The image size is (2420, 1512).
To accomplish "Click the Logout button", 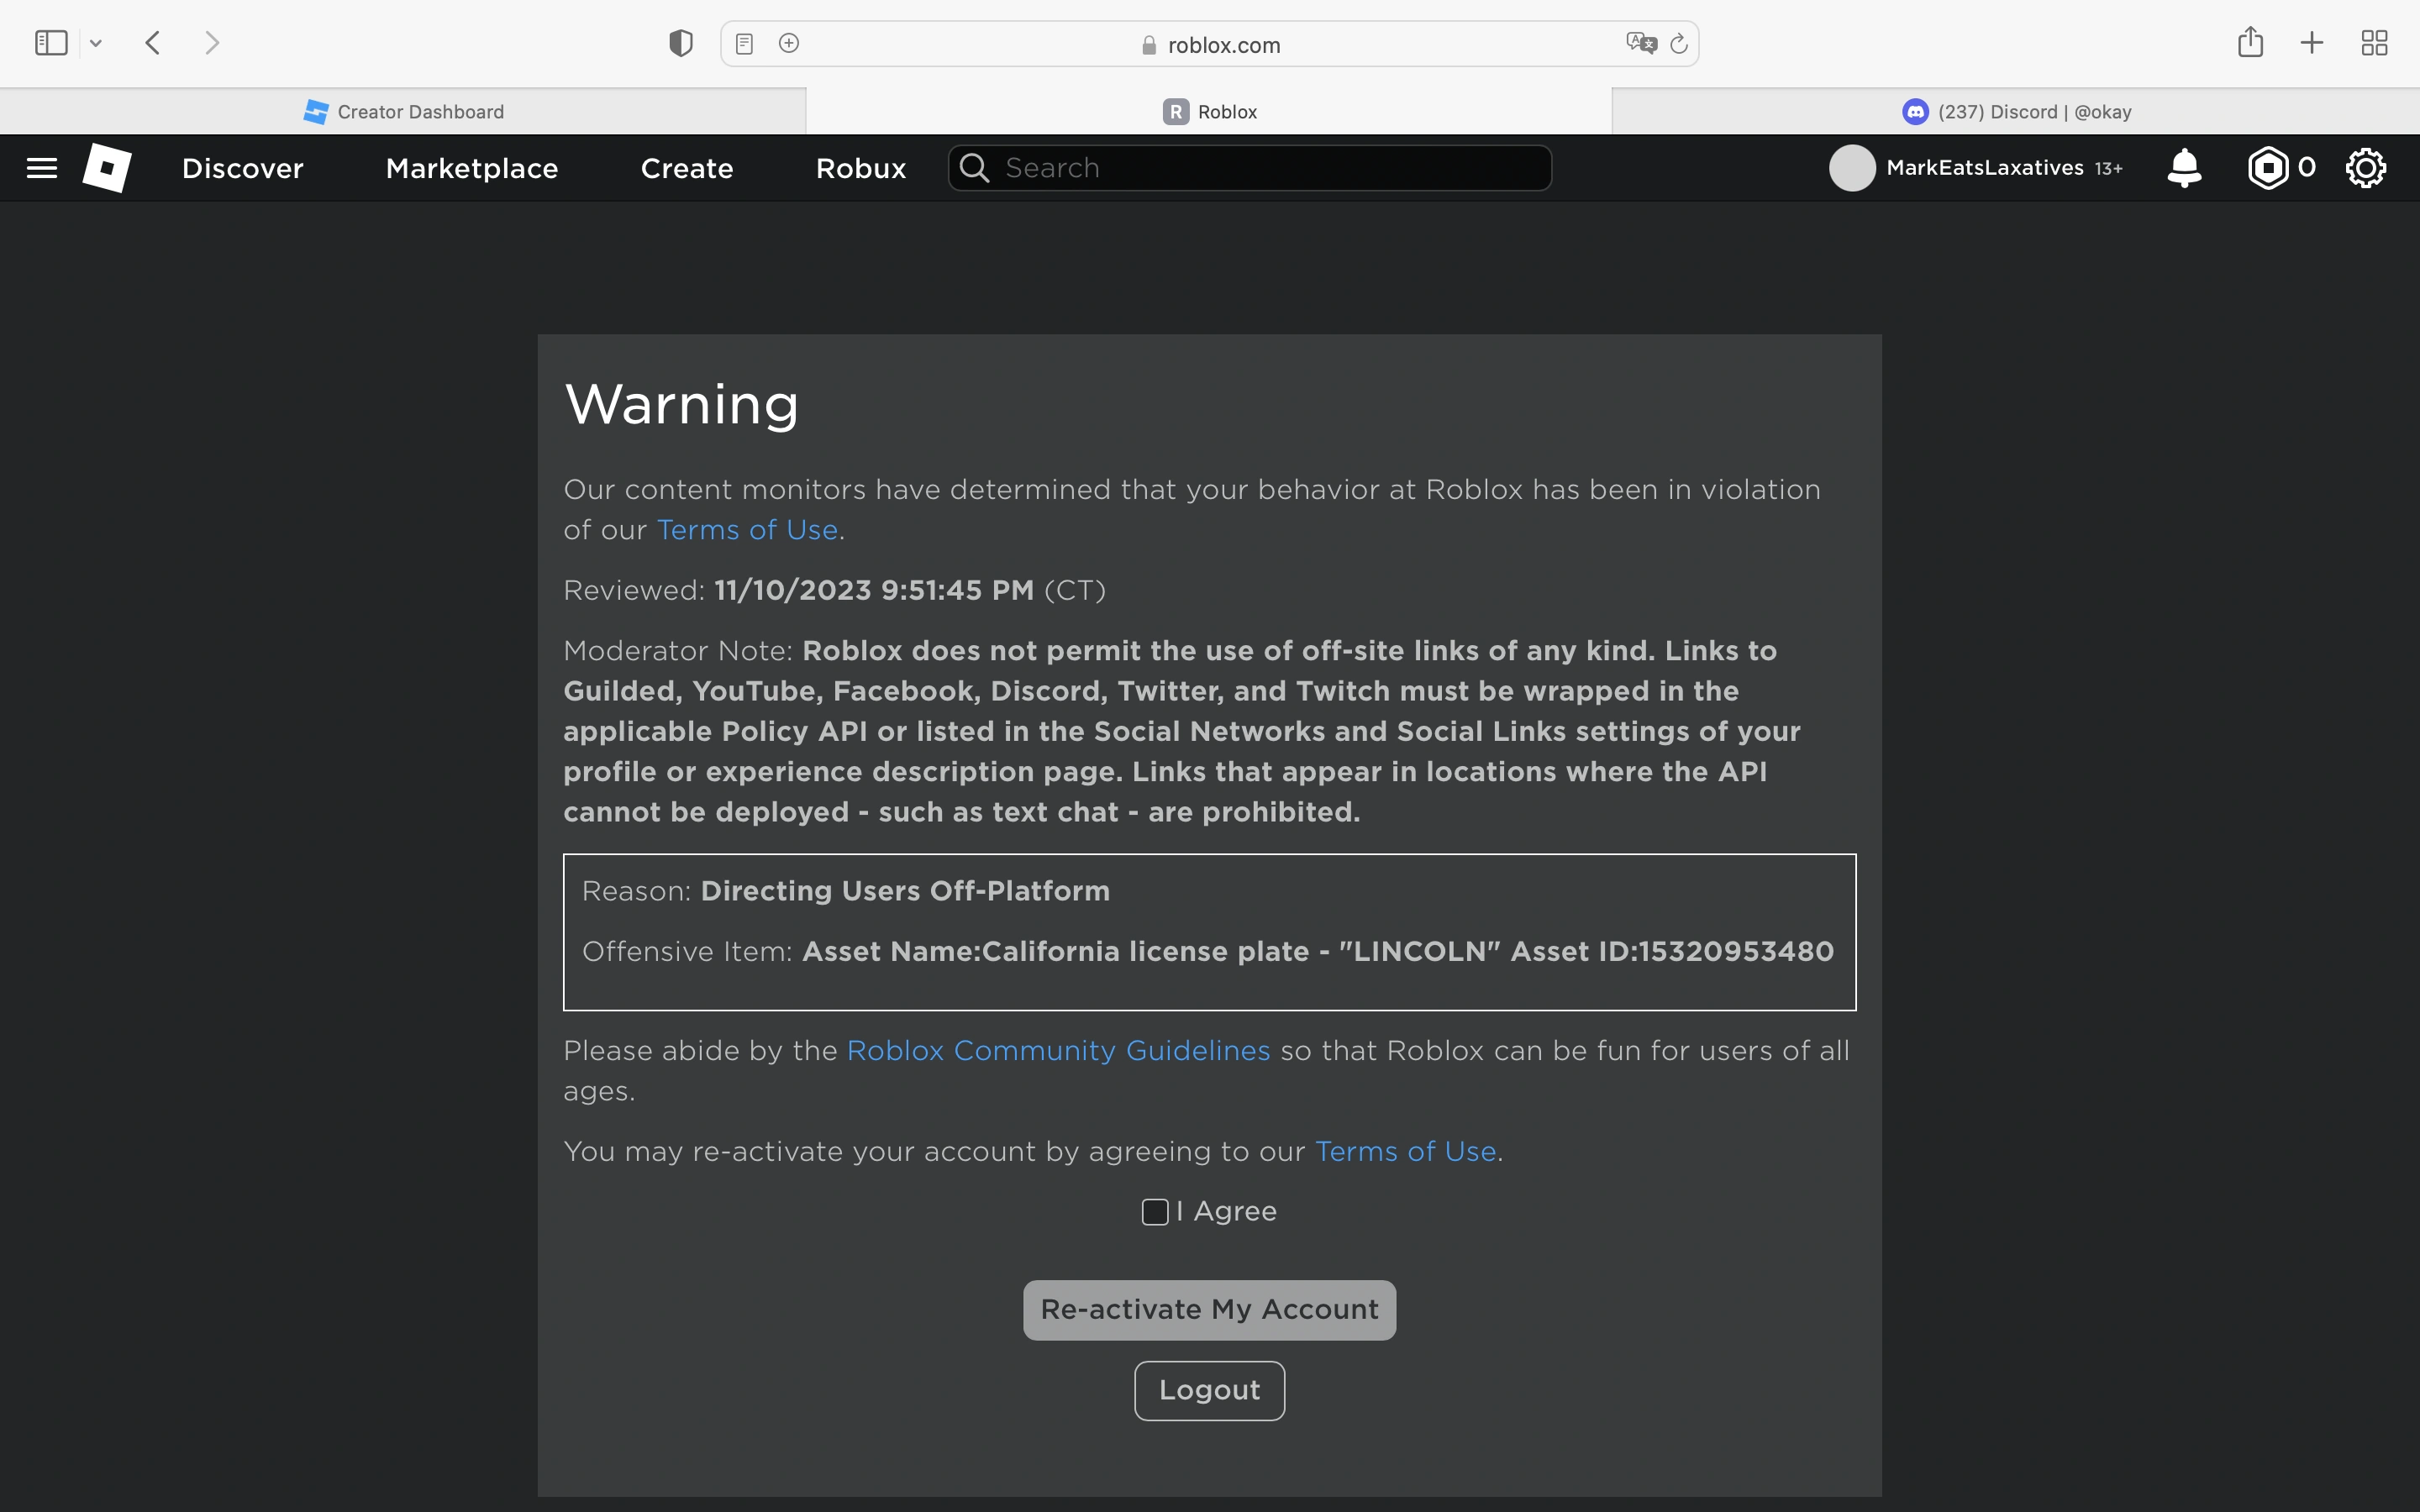I will (x=1209, y=1390).
